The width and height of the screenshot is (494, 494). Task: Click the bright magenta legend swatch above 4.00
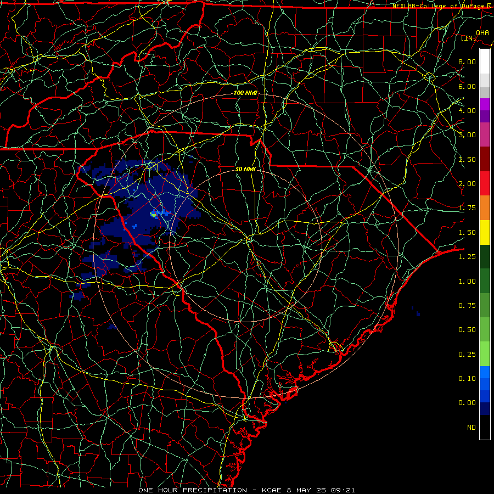[x=485, y=104]
